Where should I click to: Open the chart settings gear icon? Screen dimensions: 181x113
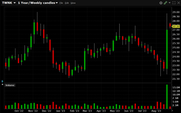click(x=161, y=3)
